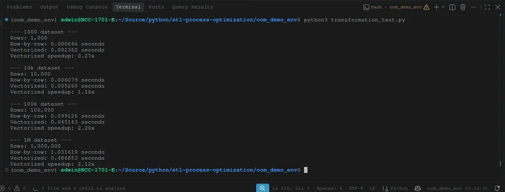Viewport: 505px width, 192px height.
Task: Maximize the panel size
Action: [487, 7]
